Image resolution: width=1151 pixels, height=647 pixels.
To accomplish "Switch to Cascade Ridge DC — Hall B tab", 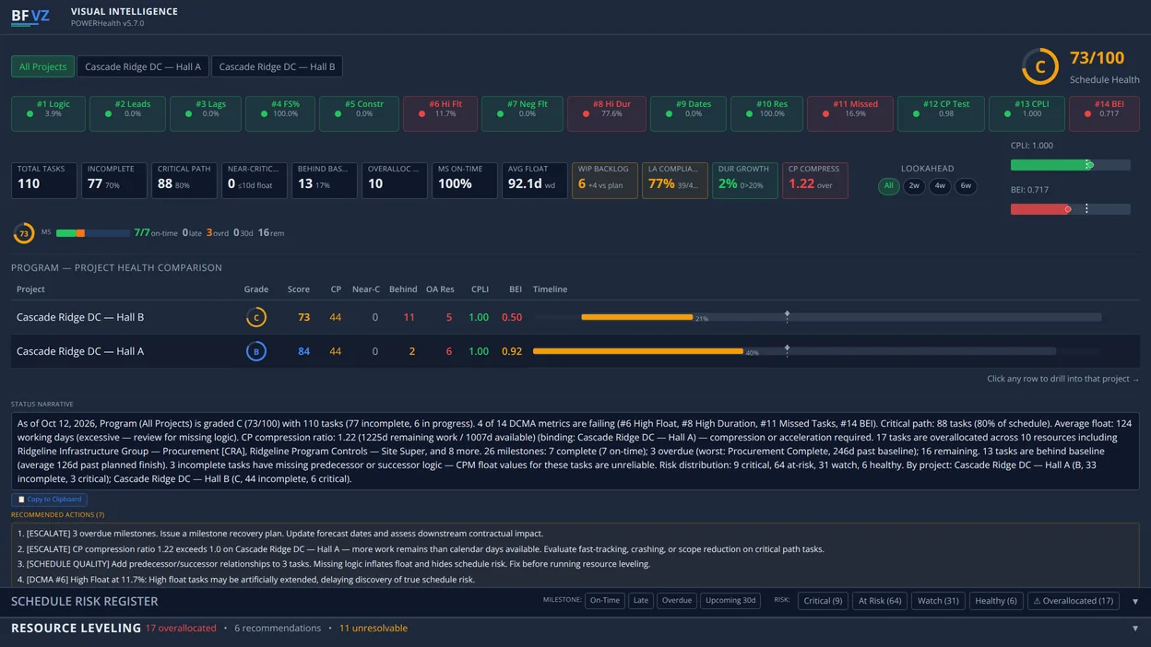I will click(x=277, y=66).
